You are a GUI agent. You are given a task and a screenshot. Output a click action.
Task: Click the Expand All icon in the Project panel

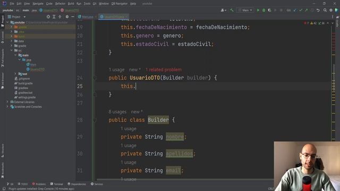coord(54,16)
